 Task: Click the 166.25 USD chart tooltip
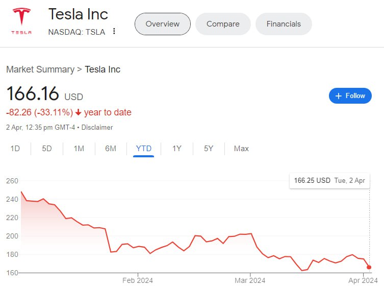pyautogui.click(x=330, y=180)
